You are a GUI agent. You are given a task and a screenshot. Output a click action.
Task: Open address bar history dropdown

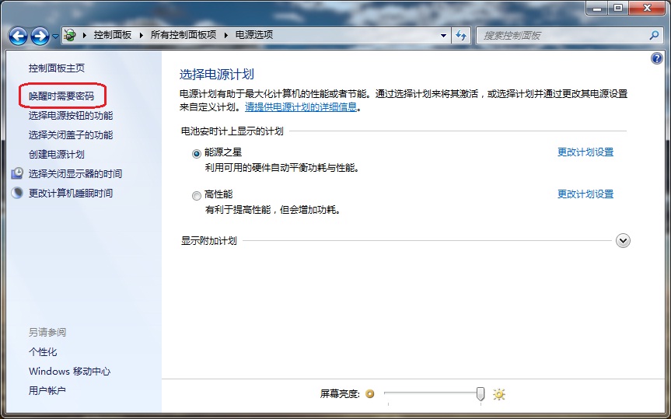[x=444, y=36]
